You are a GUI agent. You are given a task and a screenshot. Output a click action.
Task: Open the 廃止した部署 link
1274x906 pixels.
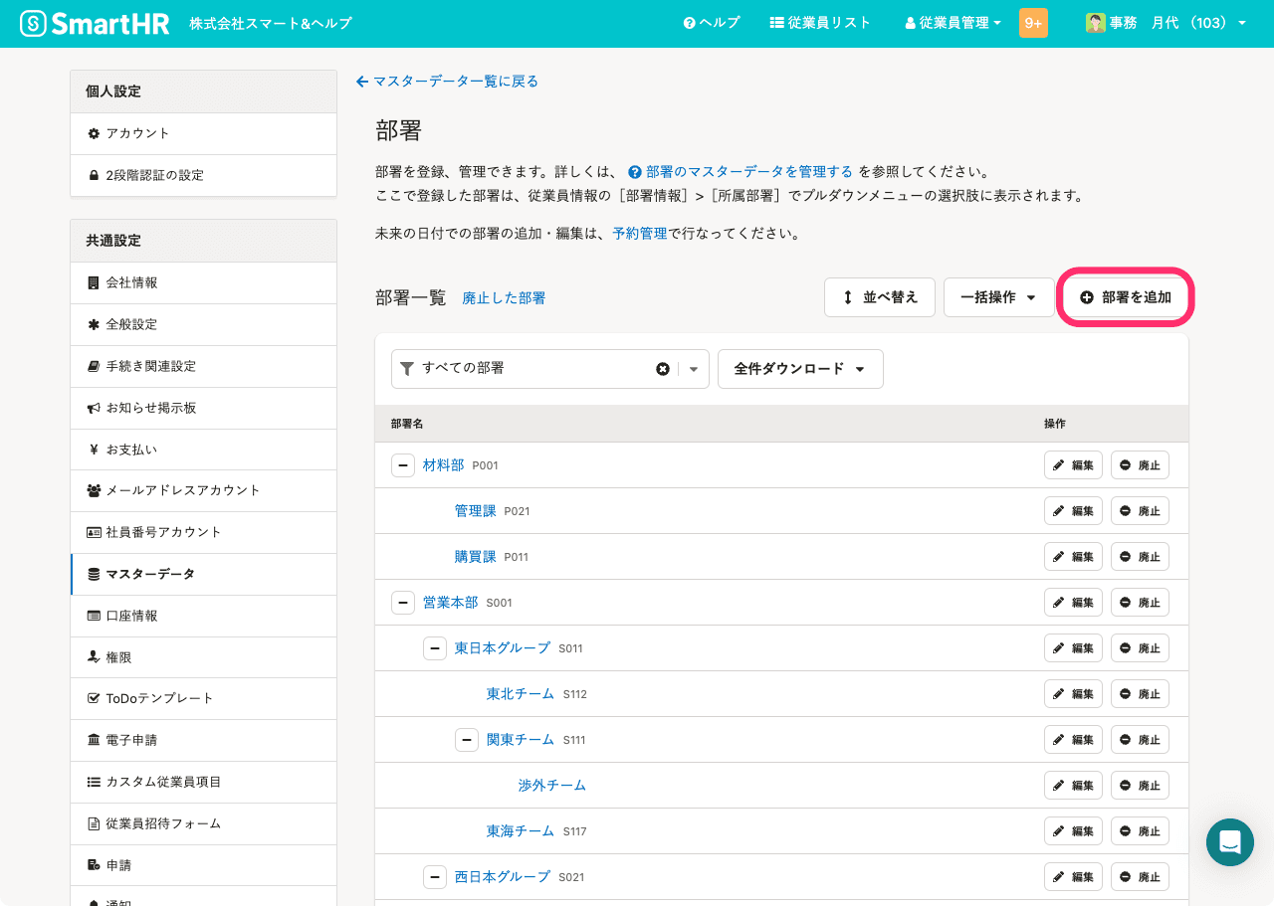[504, 297]
